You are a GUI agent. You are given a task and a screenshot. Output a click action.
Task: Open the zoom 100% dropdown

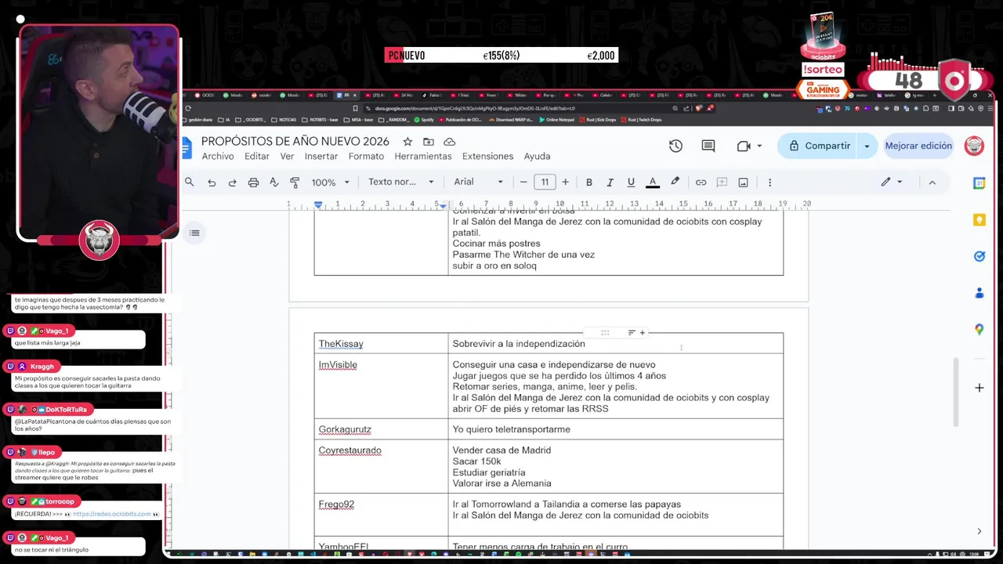tap(330, 182)
